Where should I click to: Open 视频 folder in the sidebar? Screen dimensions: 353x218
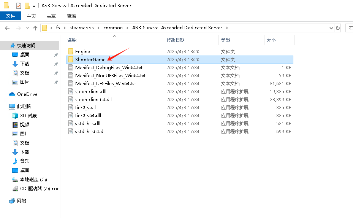click(21, 125)
